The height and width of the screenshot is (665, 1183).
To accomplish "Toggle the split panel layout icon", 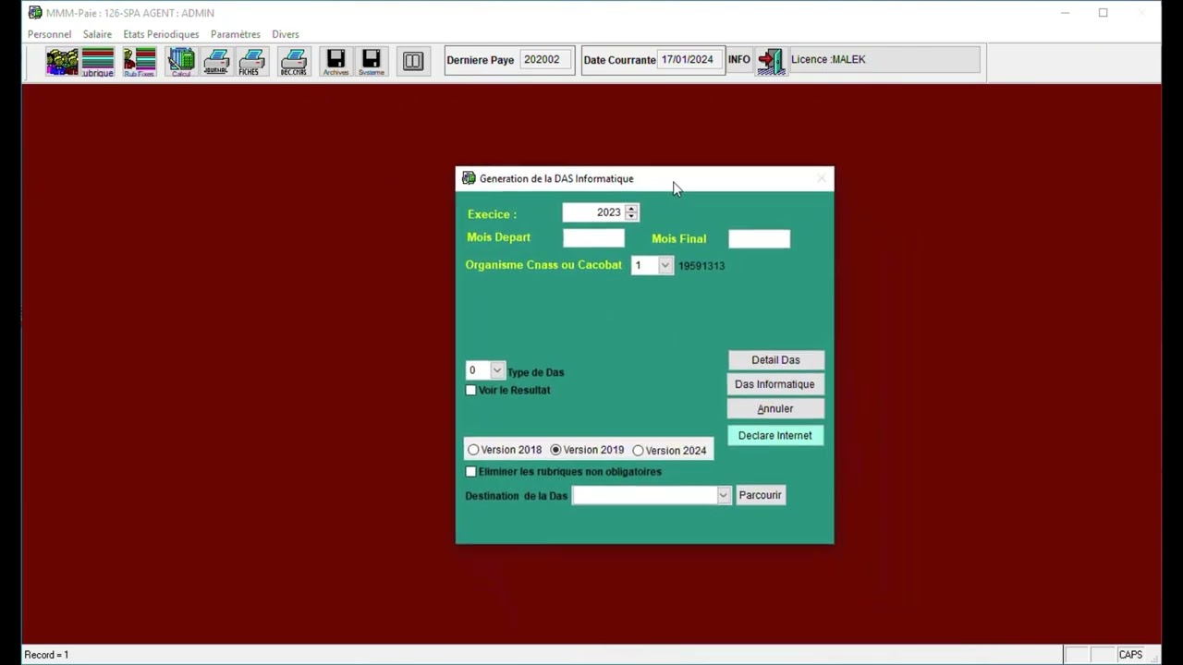I will tap(413, 61).
